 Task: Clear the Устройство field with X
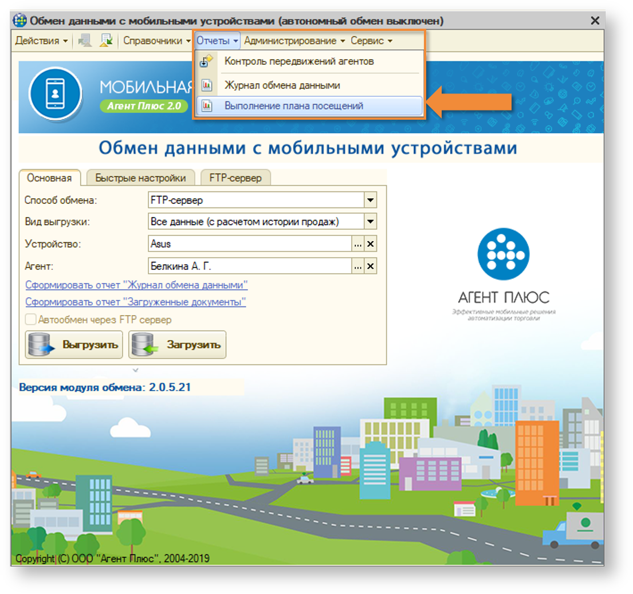point(370,244)
